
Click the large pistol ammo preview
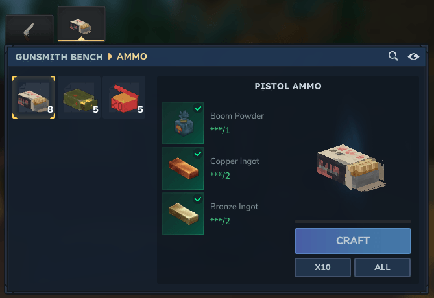click(352, 168)
